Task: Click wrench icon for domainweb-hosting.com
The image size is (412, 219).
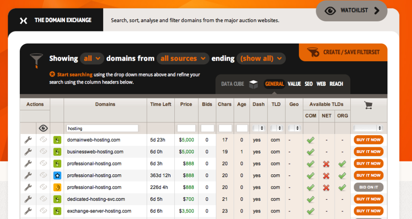Action: (28, 140)
